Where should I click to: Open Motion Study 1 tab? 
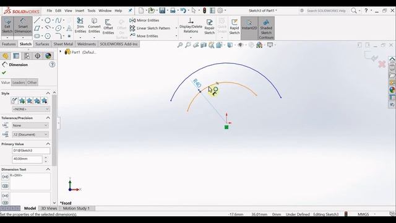[x=76, y=208]
